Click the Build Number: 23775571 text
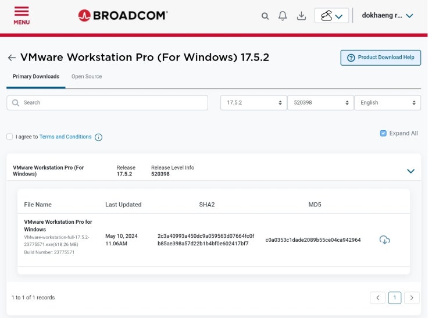 pyautogui.click(x=49, y=252)
